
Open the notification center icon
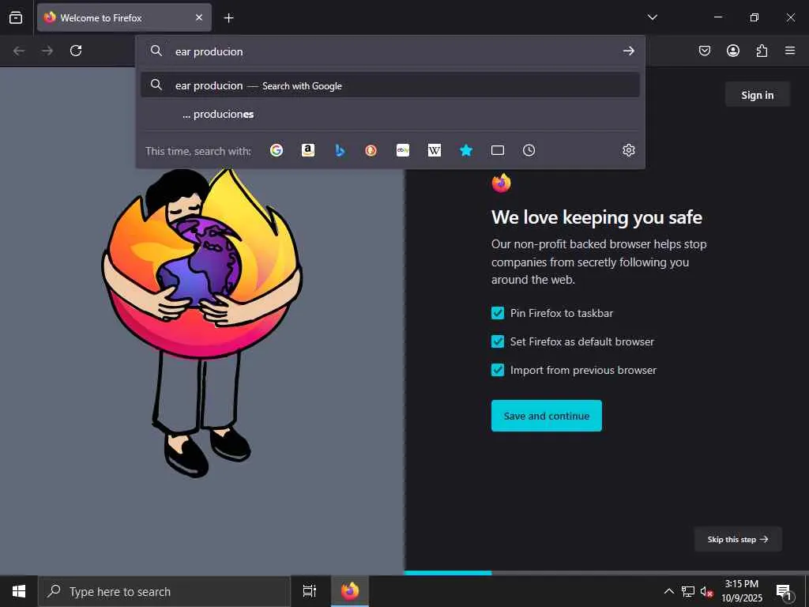click(784, 591)
